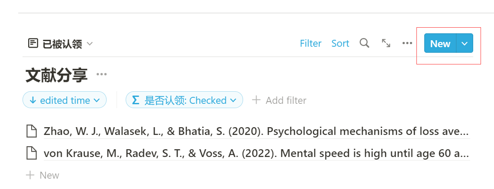Open Zhao, Walasek & Bhatia 2020 page
494x189 pixels.
click(x=256, y=131)
